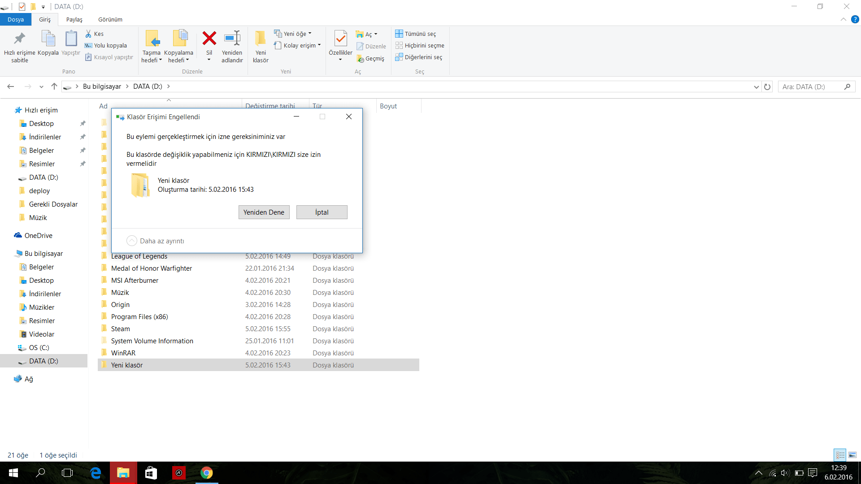Open address bar history dropdown arrow
This screenshot has width=861, height=484.
pyautogui.click(x=756, y=86)
